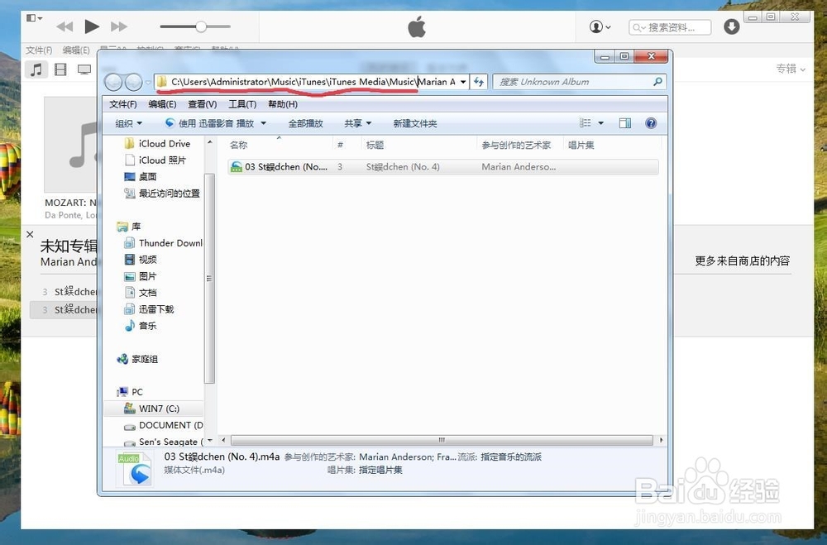Refresh the folder using the refresh icon
Screen dimensions: 827x545
(480, 82)
